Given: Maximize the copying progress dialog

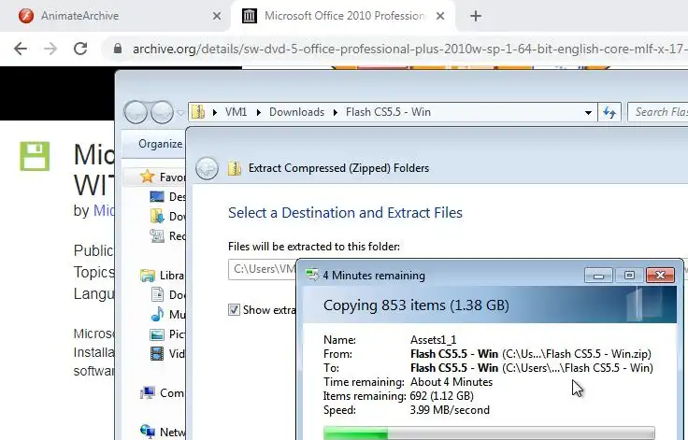Looking at the screenshot, I should pyautogui.click(x=629, y=275).
